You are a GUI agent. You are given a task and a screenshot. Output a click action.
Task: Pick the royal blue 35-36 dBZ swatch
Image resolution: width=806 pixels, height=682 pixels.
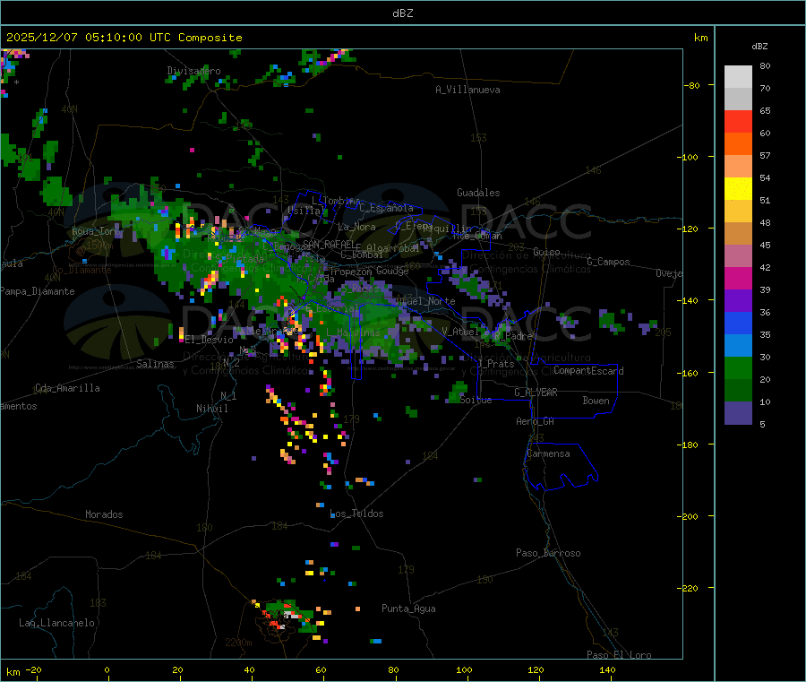coord(738,323)
